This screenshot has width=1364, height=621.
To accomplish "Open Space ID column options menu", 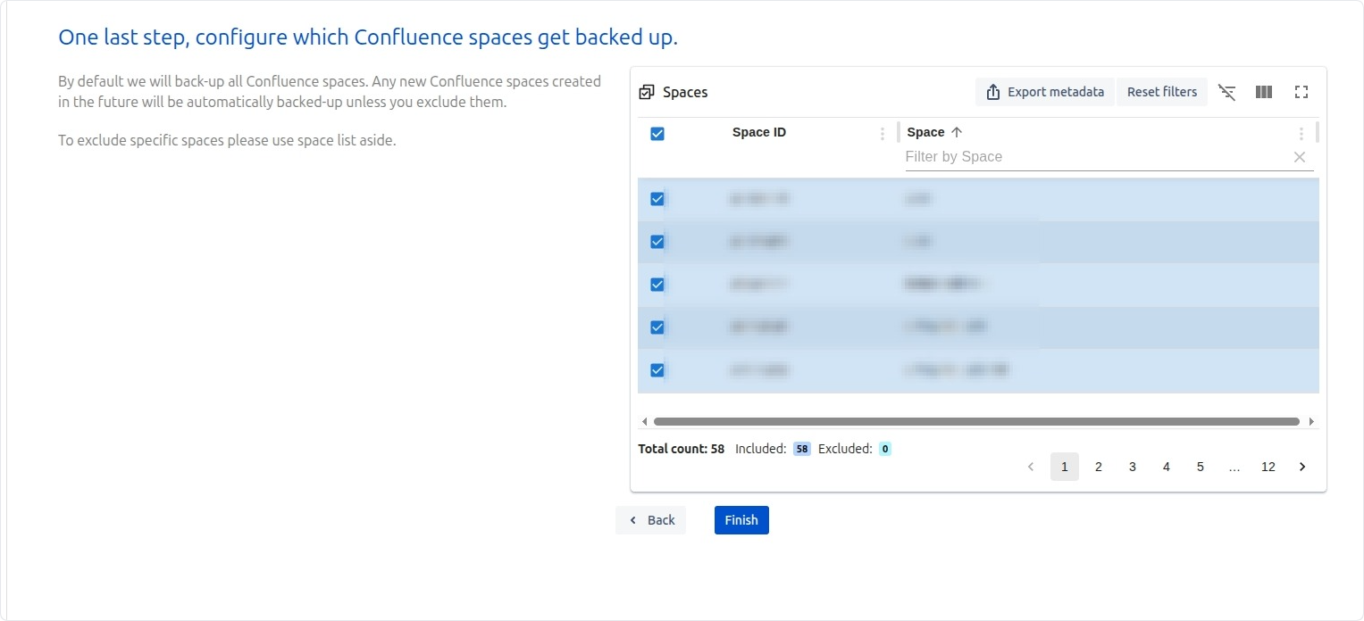I will tap(883, 134).
